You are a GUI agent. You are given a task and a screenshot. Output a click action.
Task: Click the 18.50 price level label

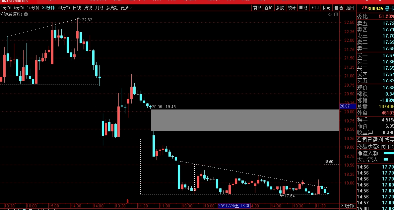click(328, 162)
